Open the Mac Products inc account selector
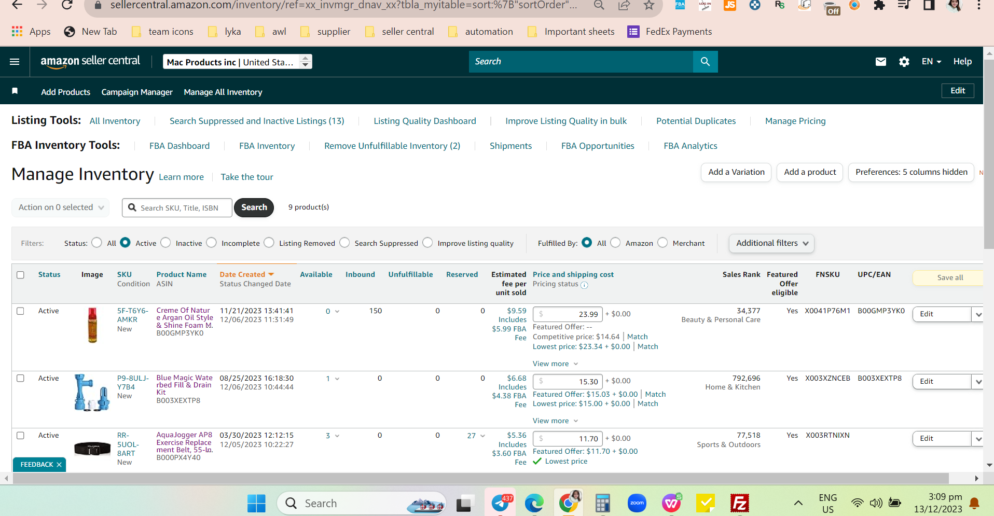The image size is (994, 516). click(237, 62)
